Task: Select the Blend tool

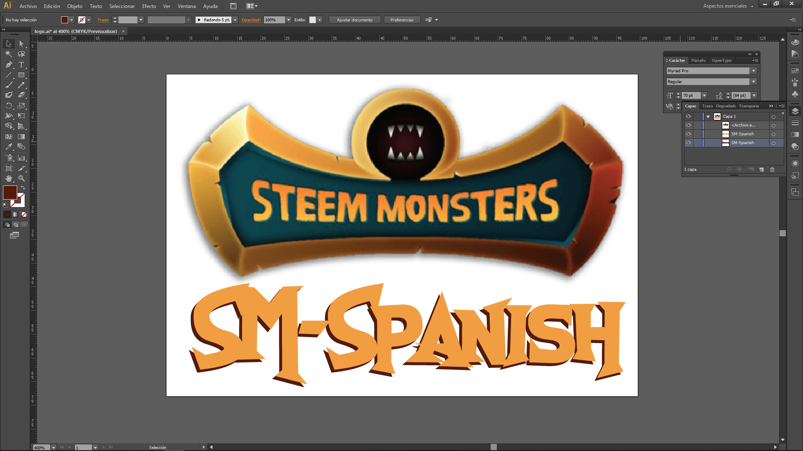Action: [x=21, y=147]
